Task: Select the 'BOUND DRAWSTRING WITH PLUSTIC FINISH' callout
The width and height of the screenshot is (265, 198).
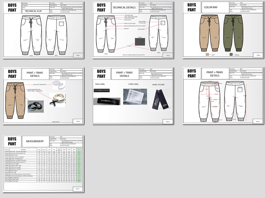Action: pyautogui.click(x=35, y=90)
